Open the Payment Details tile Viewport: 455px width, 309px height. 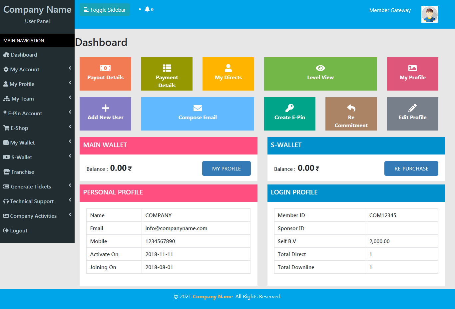(x=167, y=74)
